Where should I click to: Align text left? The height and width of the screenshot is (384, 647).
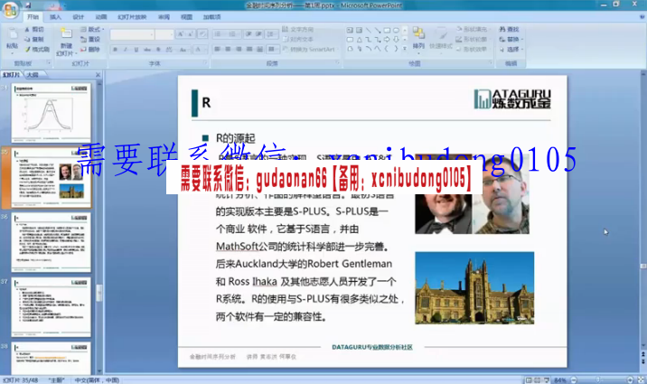pyautogui.click(x=217, y=49)
